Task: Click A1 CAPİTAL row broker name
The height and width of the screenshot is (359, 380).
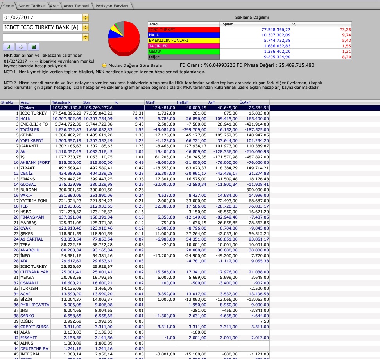Action: (x=32, y=239)
